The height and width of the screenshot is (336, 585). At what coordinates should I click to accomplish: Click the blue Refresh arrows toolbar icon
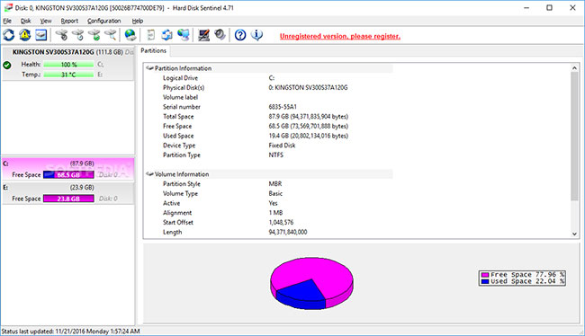pos(9,35)
